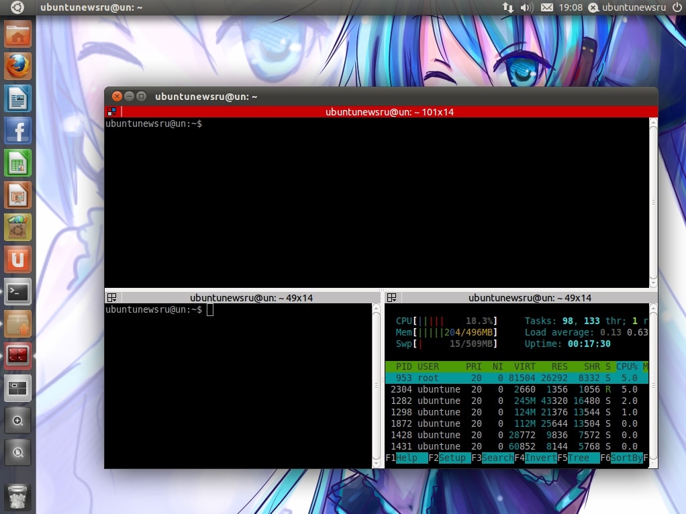The width and height of the screenshot is (686, 514).
Task: Open the magnifier-plus Applications lens icon
Action: (18, 420)
